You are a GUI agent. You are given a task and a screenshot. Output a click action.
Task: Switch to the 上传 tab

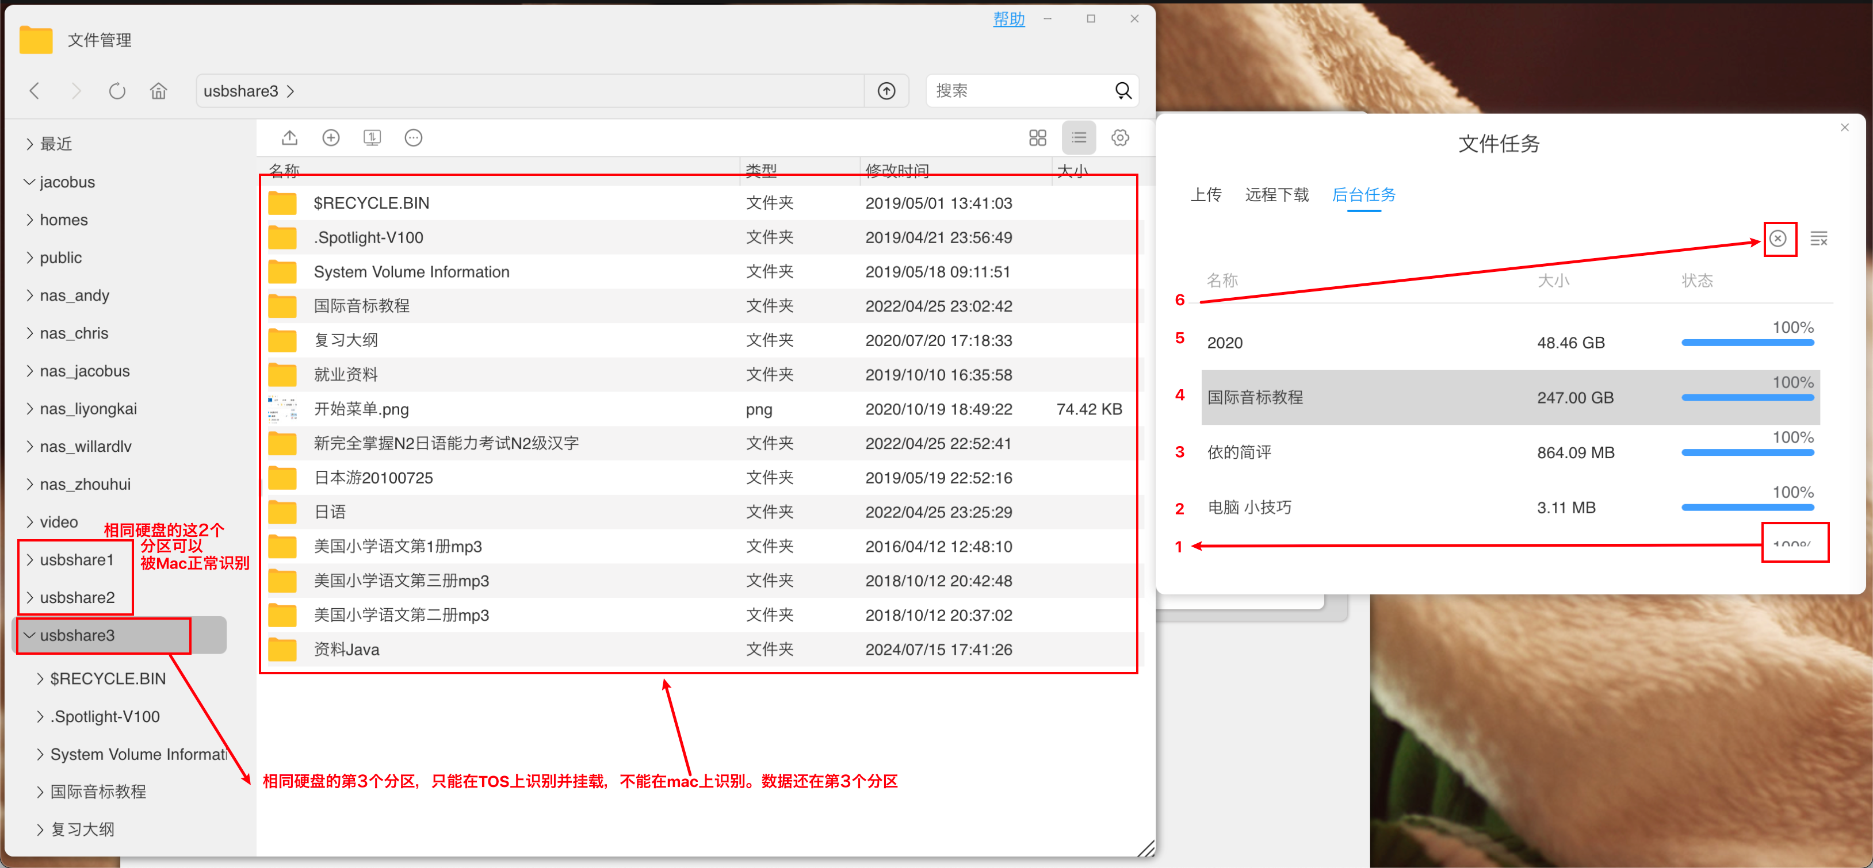click(x=1206, y=195)
